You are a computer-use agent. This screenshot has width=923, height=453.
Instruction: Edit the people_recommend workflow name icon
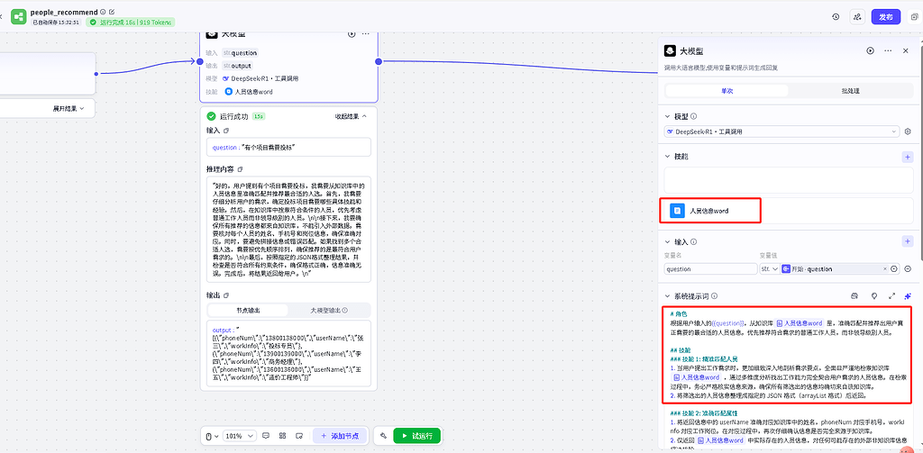pos(112,12)
